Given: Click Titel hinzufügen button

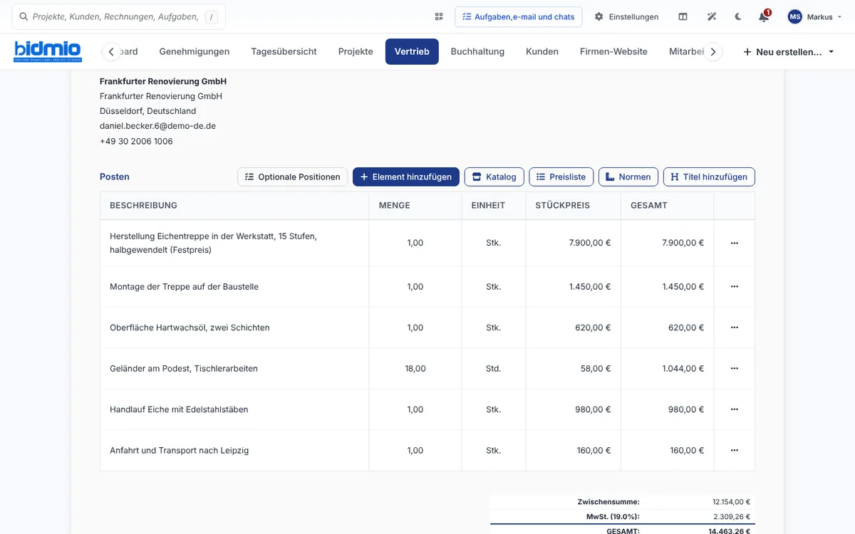Looking at the screenshot, I should [x=709, y=177].
